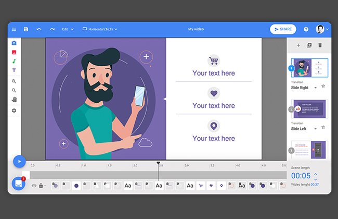Viewport: 338px width, 219px height.
Task: Open the user profile avatar
Action: click(x=320, y=29)
